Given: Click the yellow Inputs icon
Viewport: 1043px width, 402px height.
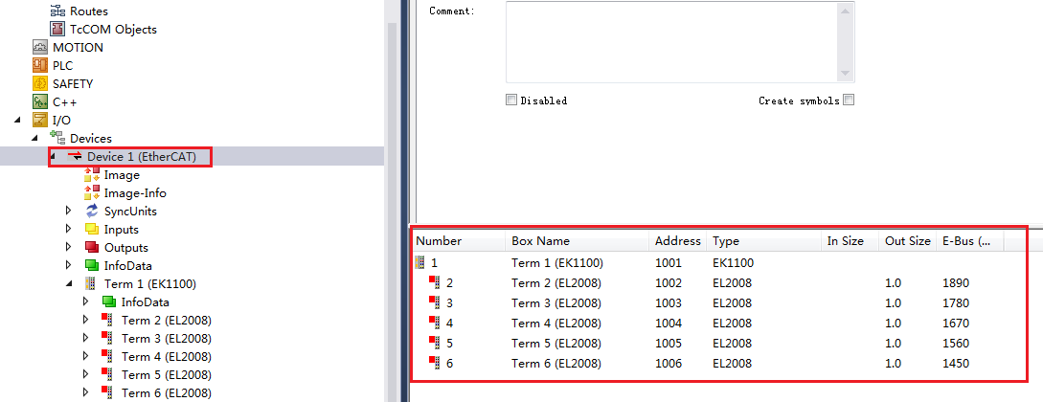Looking at the screenshot, I should point(92,230).
